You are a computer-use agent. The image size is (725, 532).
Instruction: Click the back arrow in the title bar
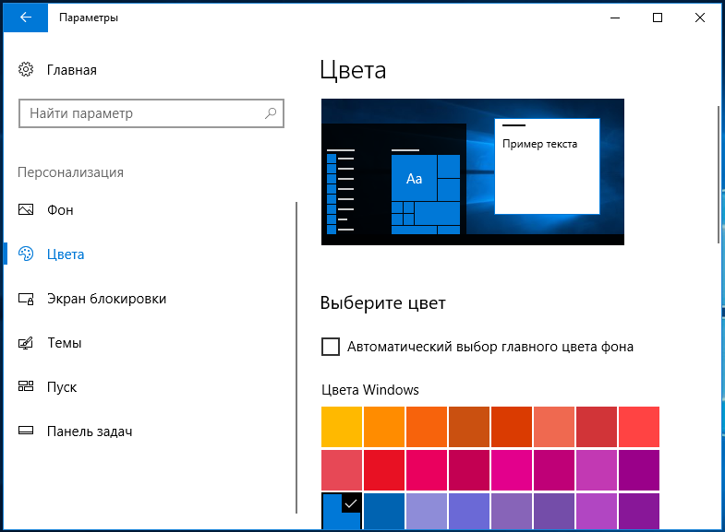(26, 18)
